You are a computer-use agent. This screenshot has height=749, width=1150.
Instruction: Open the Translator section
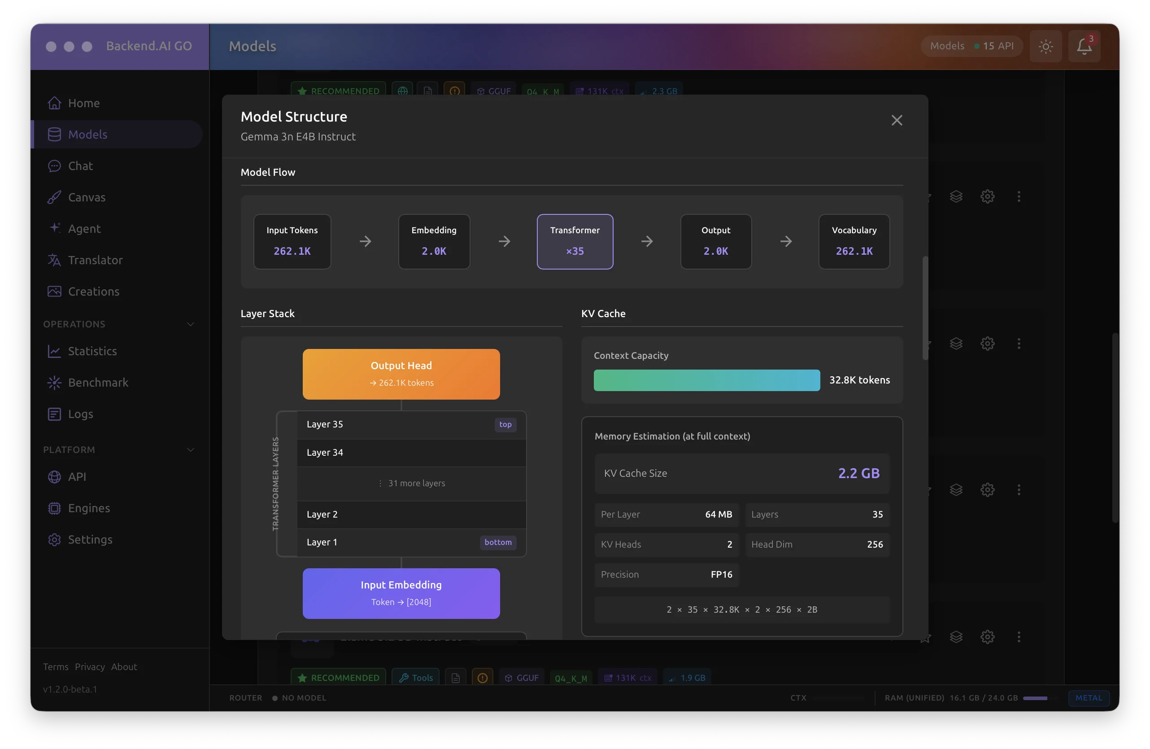click(95, 260)
